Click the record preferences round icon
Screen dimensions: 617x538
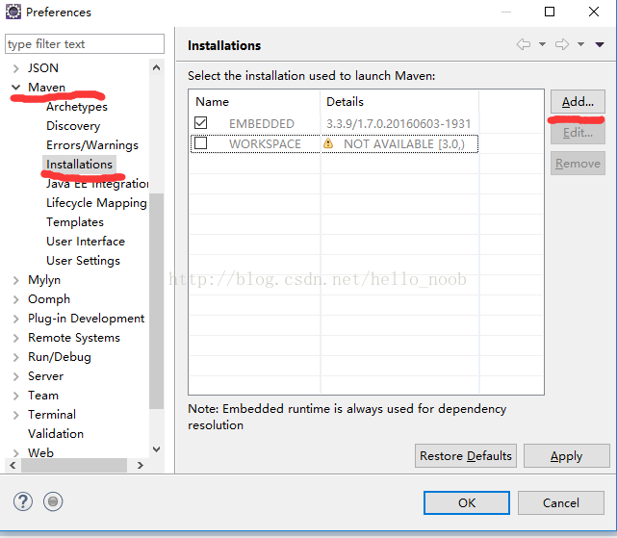tap(53, 501)
